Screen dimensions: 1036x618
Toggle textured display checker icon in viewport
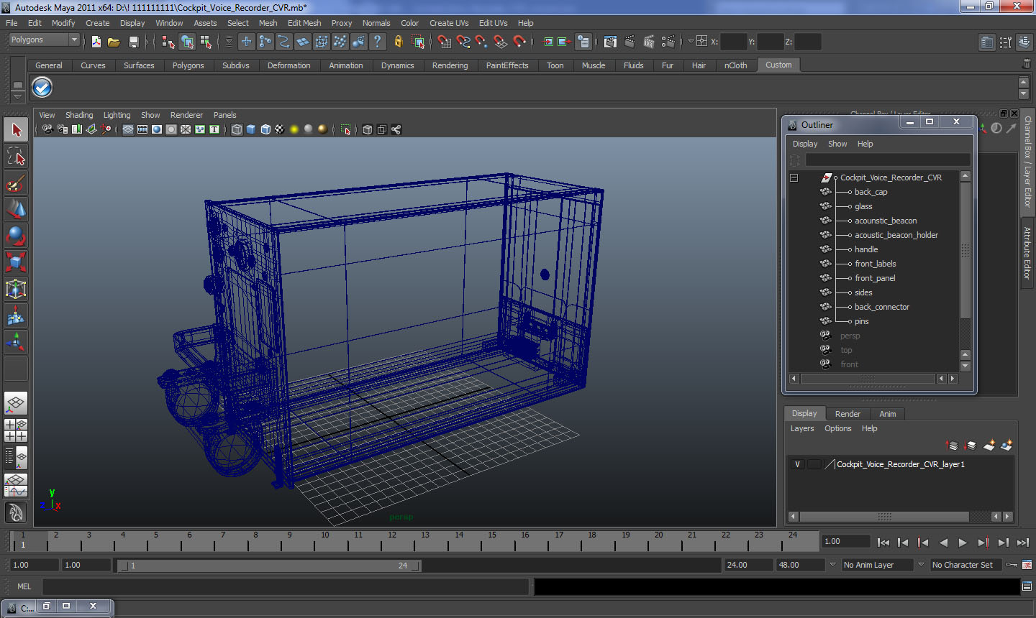coord(280,129)
